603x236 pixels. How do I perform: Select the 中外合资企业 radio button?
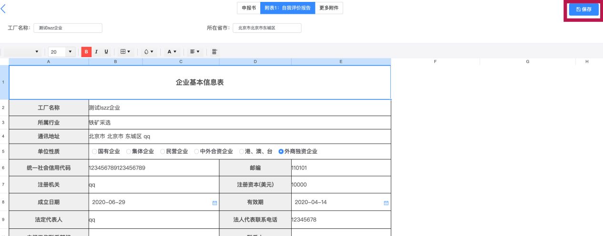tap(197, 152)
